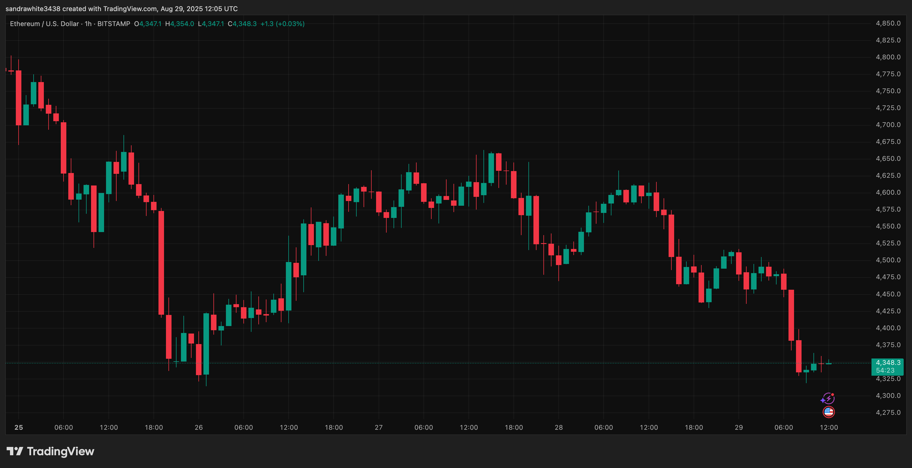
Task: Click the Ethereum / U.S. Dollar symbol title
Action: pos(44,24)
